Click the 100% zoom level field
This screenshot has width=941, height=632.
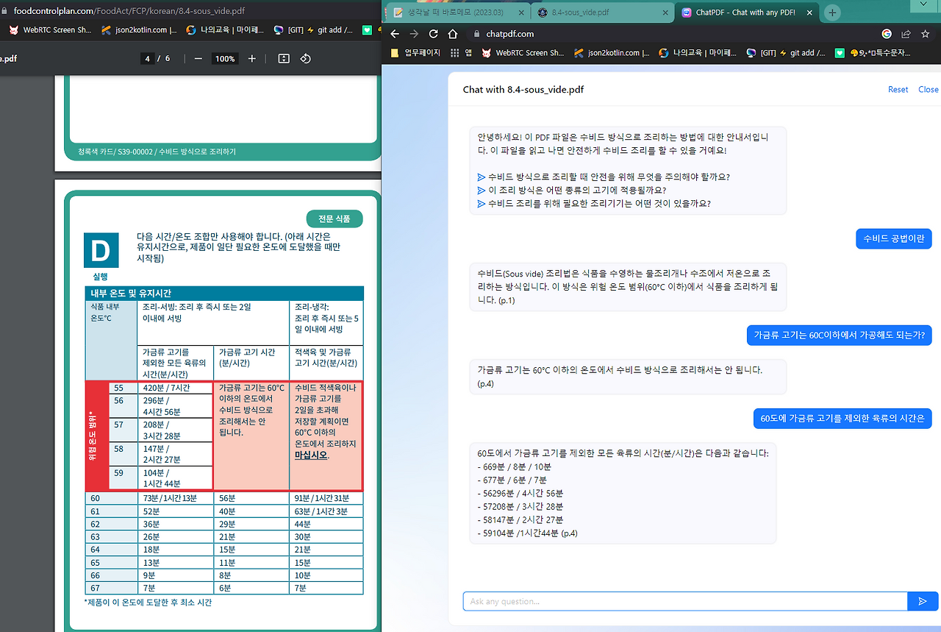click(225, 59)
